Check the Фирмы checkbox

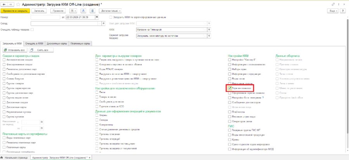(x=97, y=115)
